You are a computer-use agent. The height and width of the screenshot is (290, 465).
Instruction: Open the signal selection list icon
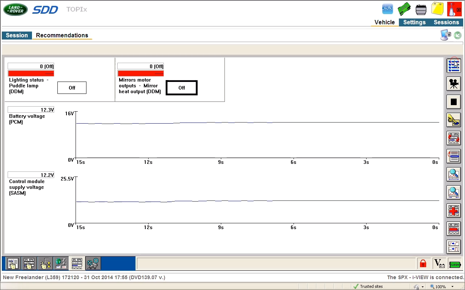coord(453,65)
